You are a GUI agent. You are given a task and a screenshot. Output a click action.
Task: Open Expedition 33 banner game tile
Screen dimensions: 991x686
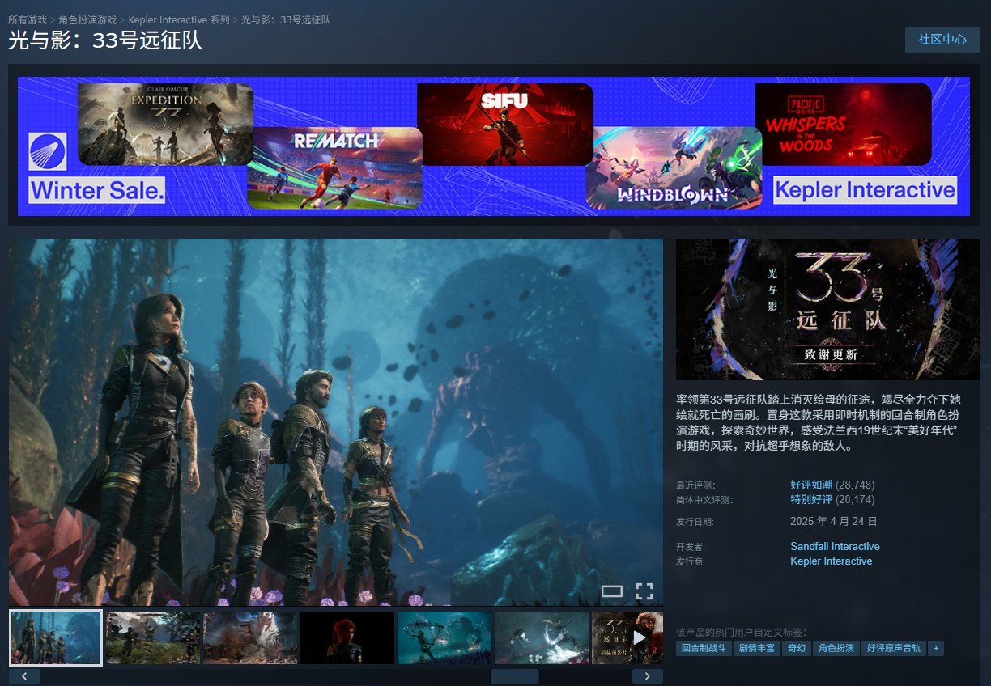click(165, 124)
